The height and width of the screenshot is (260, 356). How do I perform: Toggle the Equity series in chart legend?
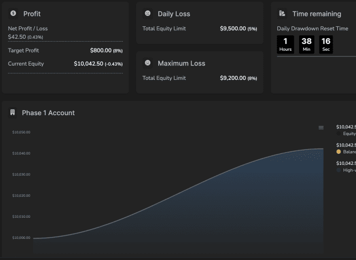pyautogui.click(x=338, y=133)
